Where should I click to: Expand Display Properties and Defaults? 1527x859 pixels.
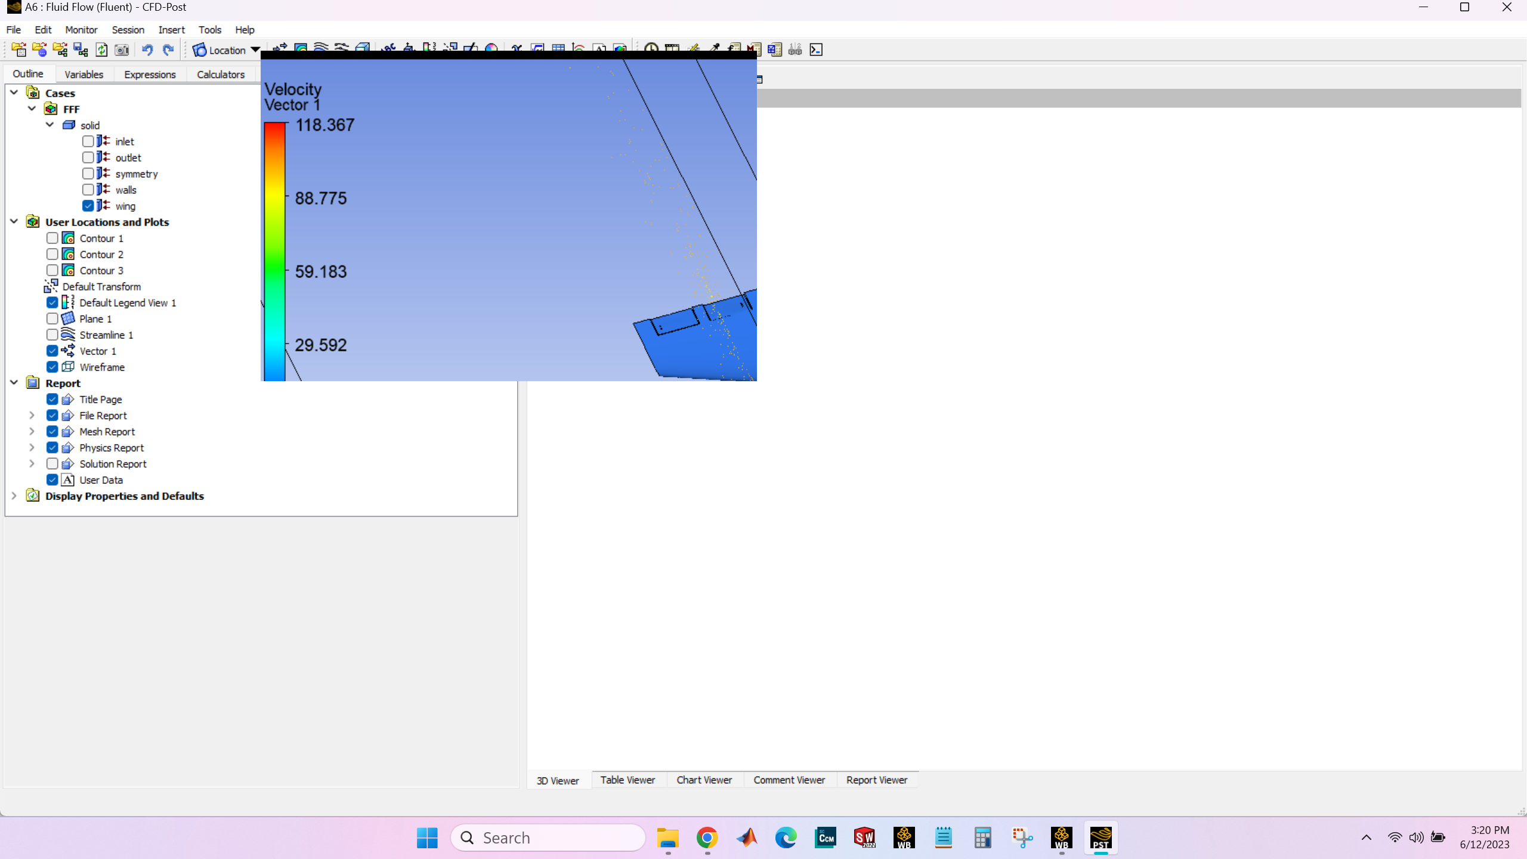[14, 496]
